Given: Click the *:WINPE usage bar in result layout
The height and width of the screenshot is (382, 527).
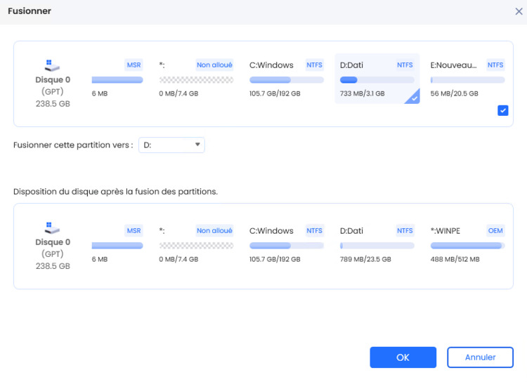Looking at the screenshot, I should click(467, 246).
